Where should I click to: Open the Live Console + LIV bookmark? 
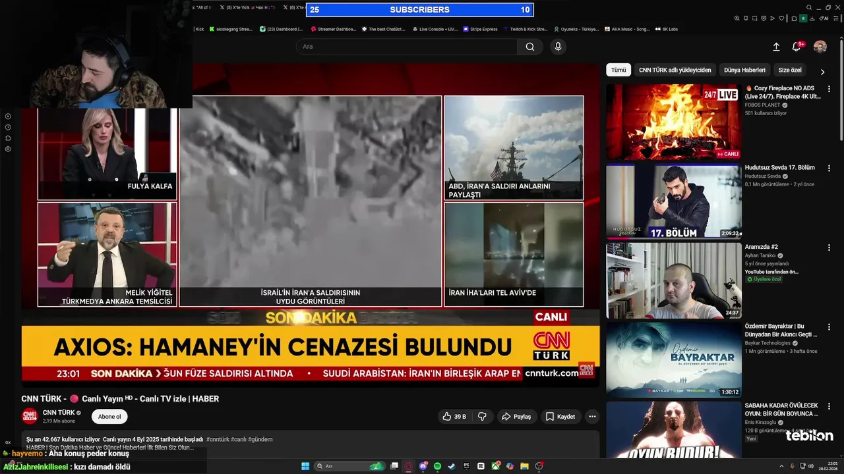tap(435, 29)
